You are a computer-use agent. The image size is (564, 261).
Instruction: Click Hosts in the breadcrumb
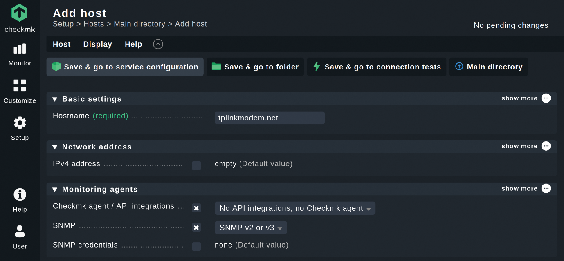click(94, 24)
